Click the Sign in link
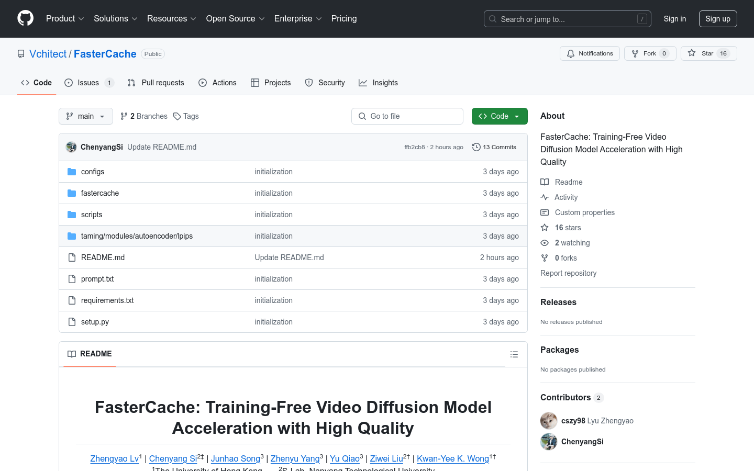 (675, 19)
